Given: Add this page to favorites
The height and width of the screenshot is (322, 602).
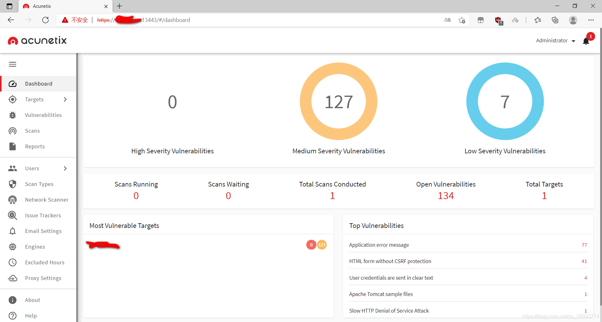Looking at the screenshot, I should pos(462,20).
